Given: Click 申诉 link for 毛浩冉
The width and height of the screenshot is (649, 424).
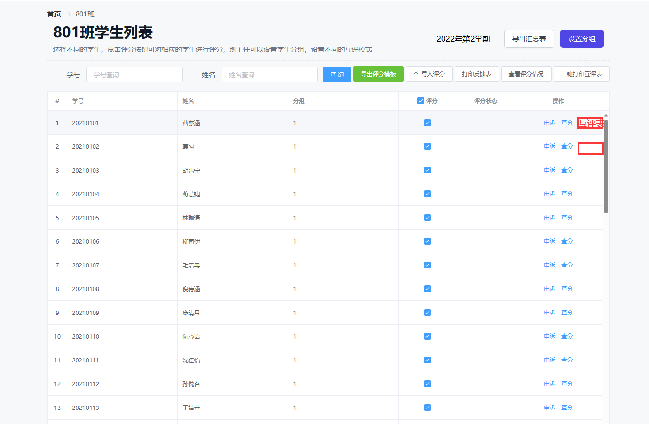Looking at the screenshot, I should 550,265.
